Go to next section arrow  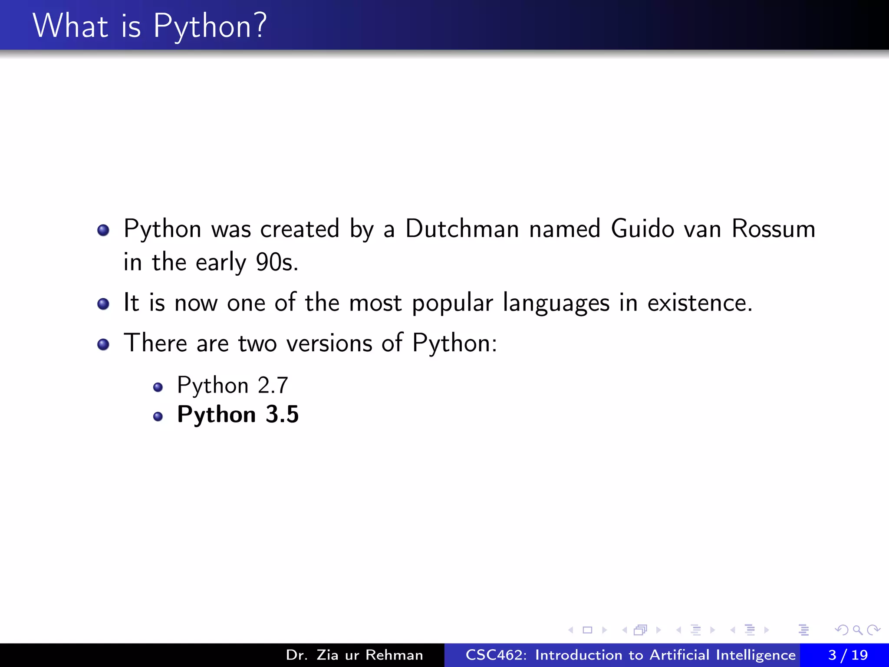tap(767, 630)
